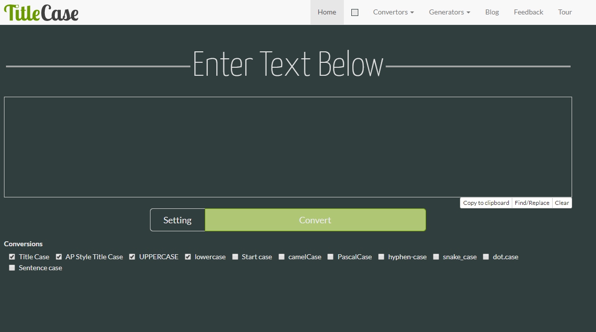The height and width of the screenshot is (332, 596).
Task: Enable the camelCase checkbox
Action: coord(282,257)
